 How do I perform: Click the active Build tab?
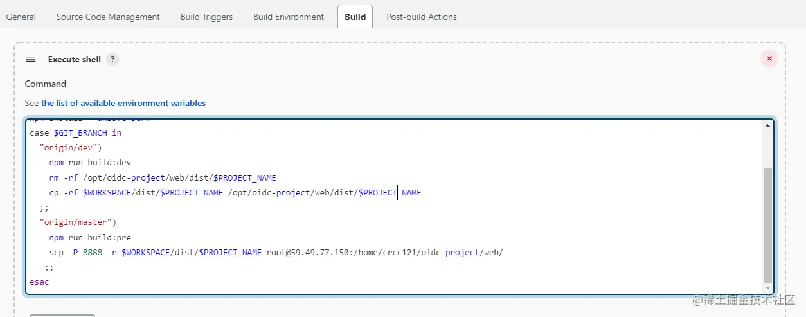(x=355, y=17)
